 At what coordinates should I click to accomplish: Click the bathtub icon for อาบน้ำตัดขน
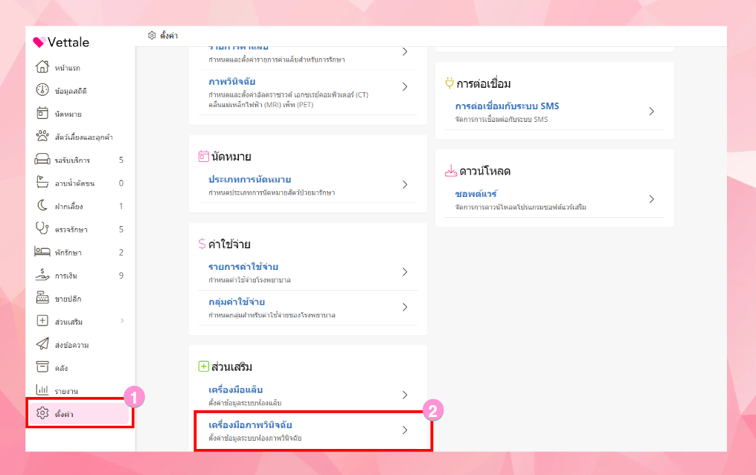(42, 182)
